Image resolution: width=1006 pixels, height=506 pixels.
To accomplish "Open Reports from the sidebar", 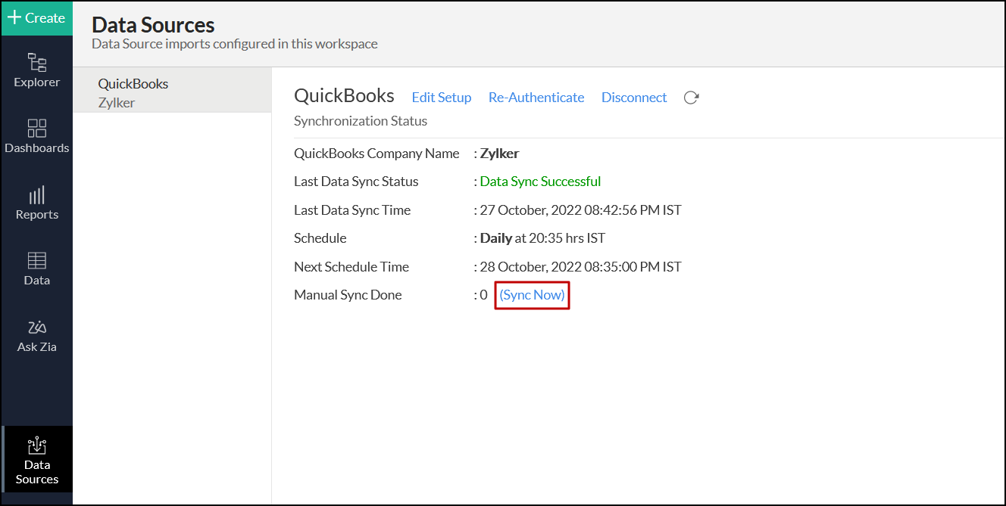I will tap(36, 203).
